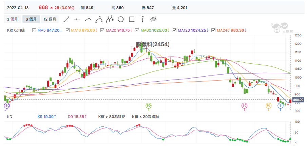Select the trend line drawing tool
This screenshot has height=147, width=307.
point(66,19)
